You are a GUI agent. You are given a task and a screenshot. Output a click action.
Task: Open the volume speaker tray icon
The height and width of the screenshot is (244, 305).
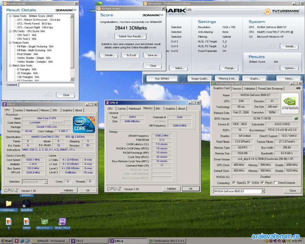284,241
